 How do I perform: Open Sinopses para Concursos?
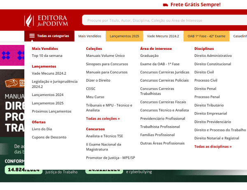107,64
